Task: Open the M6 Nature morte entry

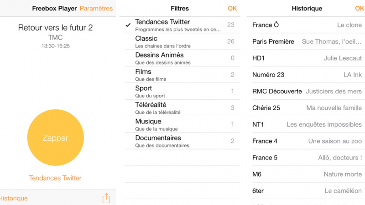Action: tap(307, 174)
